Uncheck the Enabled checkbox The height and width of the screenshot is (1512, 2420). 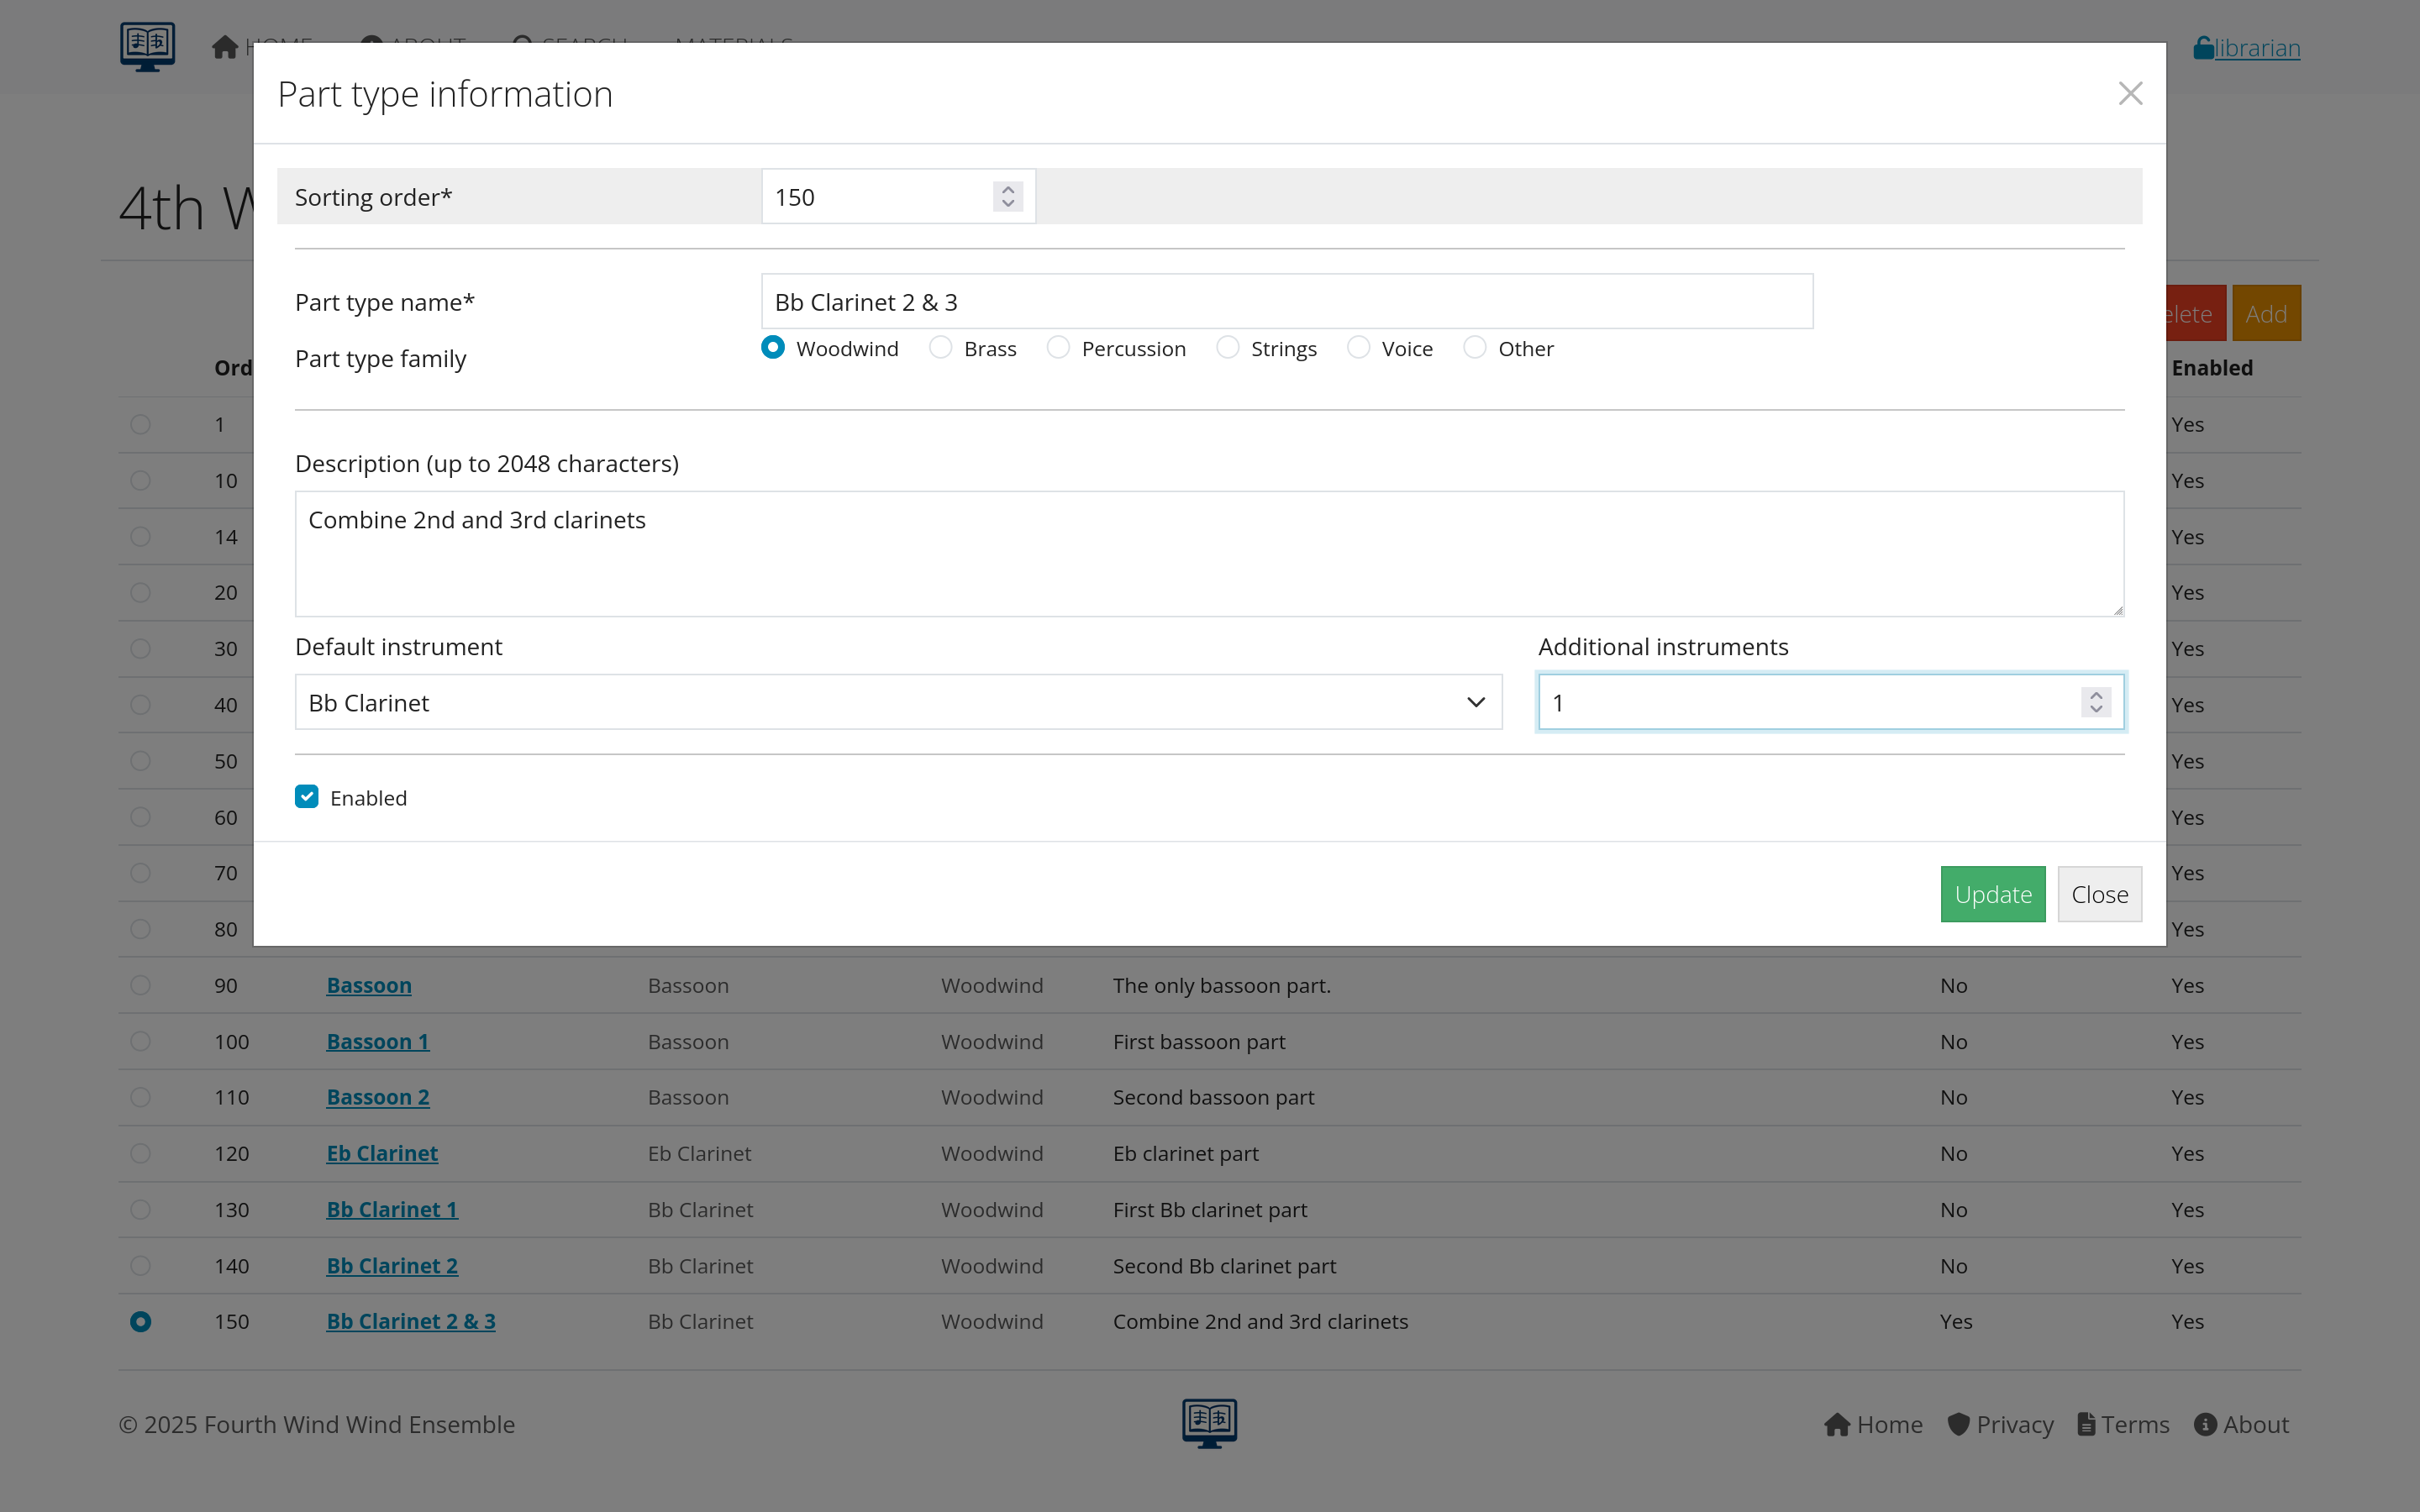coord(307,797)
